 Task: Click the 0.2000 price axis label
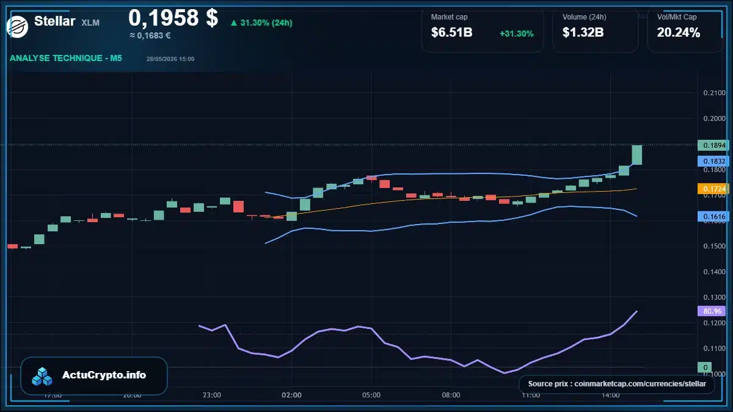pos(714,118)
